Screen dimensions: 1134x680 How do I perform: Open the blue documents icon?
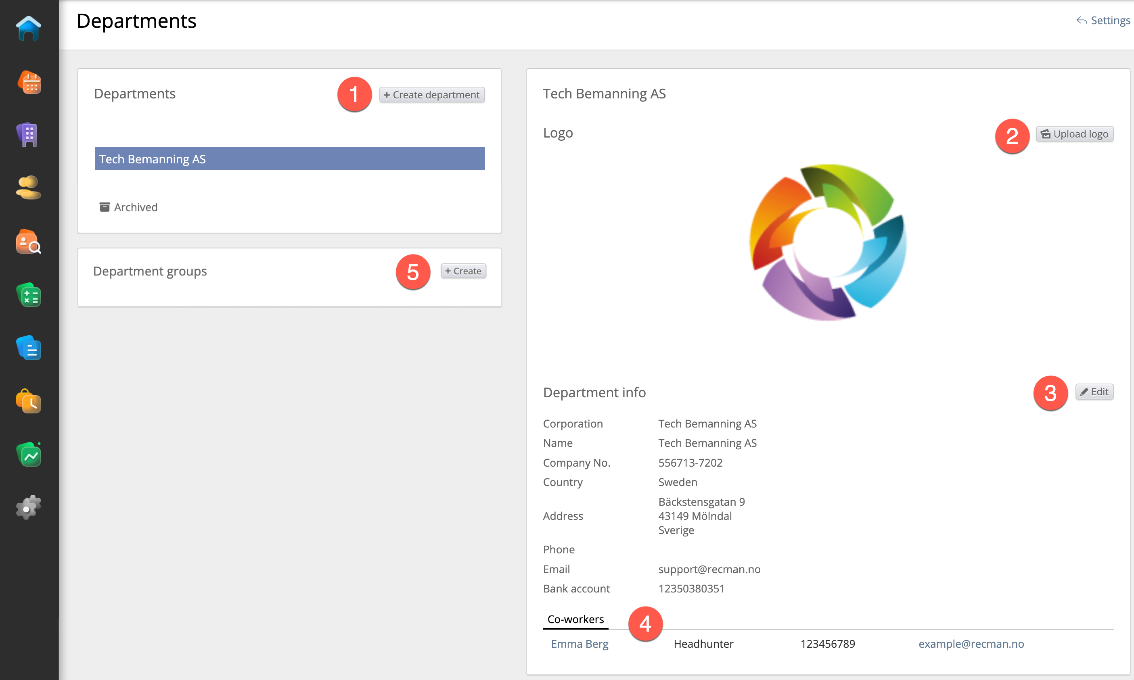(x=28, y=348)
